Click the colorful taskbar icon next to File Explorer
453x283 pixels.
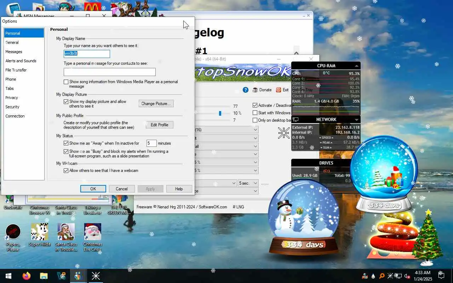(x=61, y=276)
